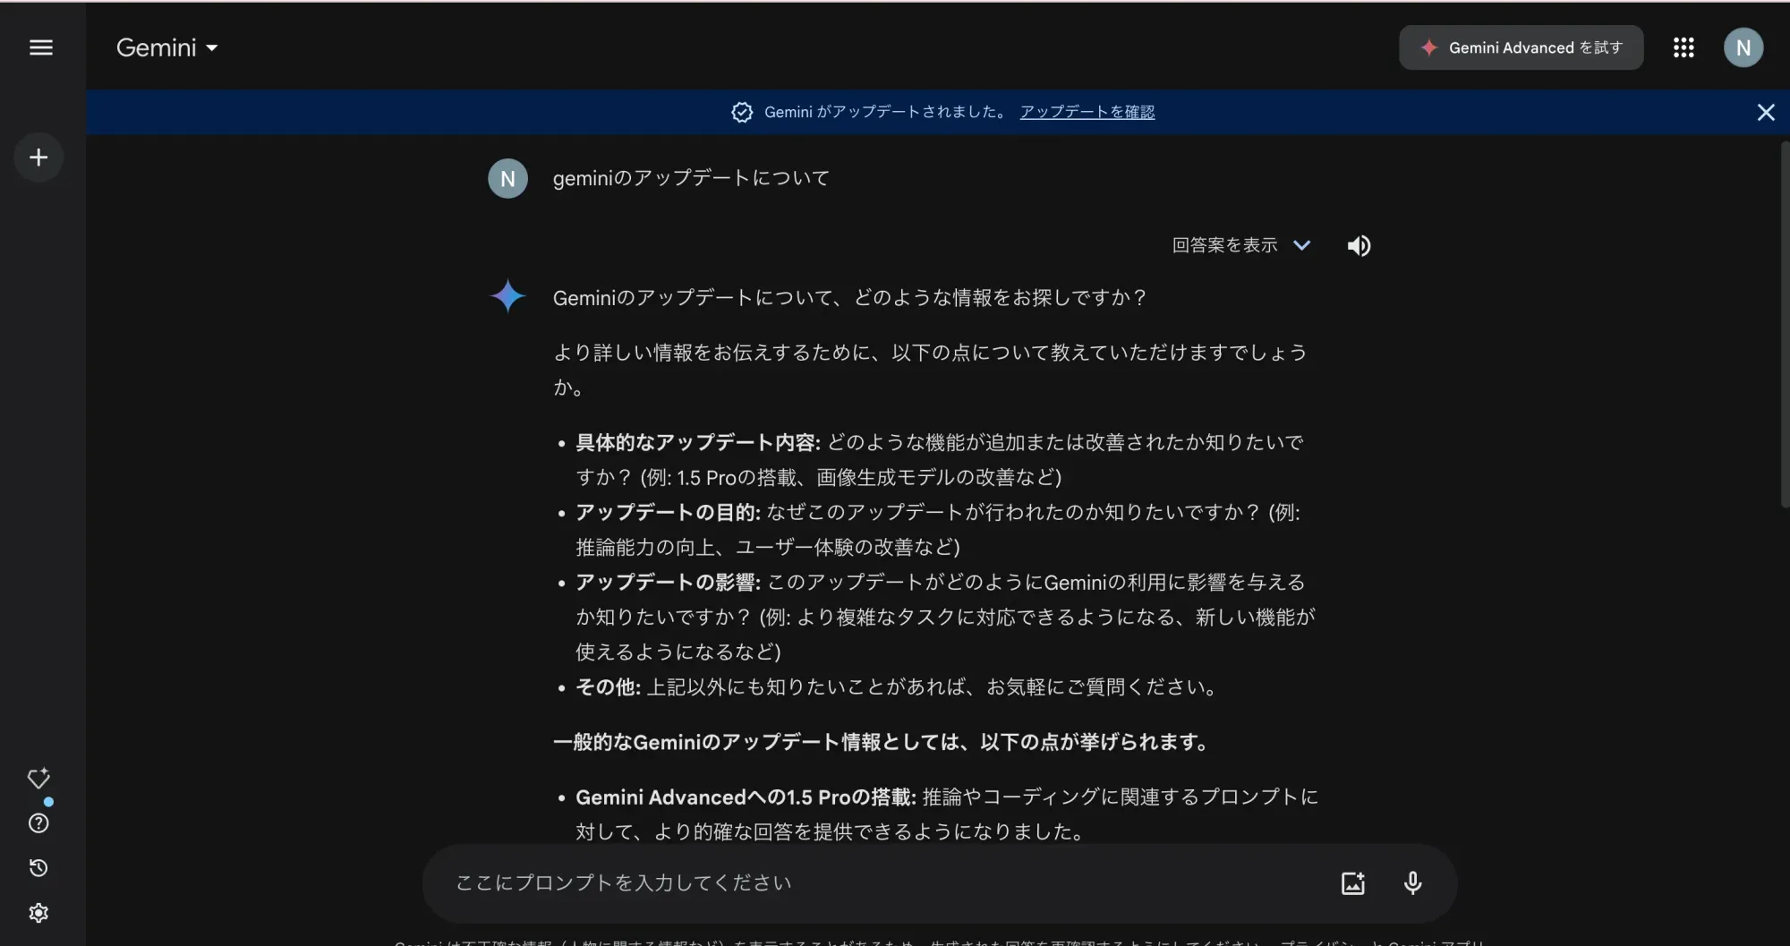Click banner text Gemini がアップデートされました。
The width and height of the screenshot is (1790, 946).
coord(886,112)
